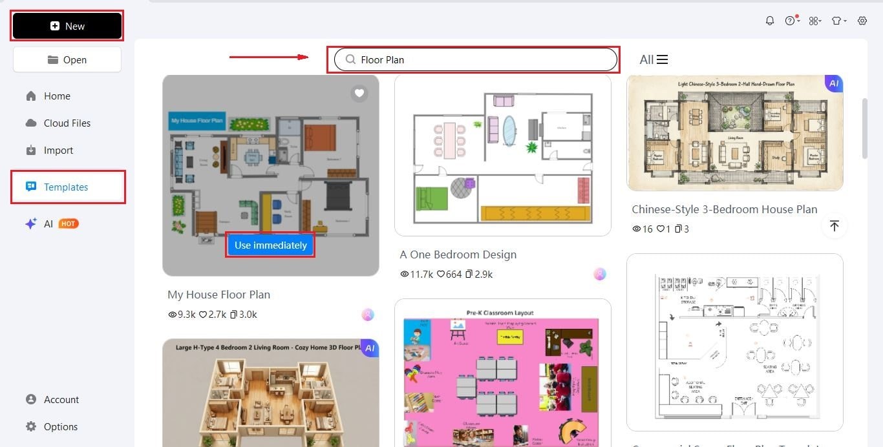Click the AI badge on the Chinese-Style plan

pos(834,83)
